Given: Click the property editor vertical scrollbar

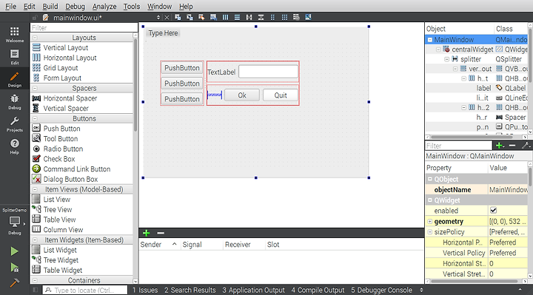Looking at the screenshot, I should click(530, 177).
